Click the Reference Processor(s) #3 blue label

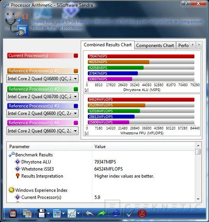tap(34, 106)
